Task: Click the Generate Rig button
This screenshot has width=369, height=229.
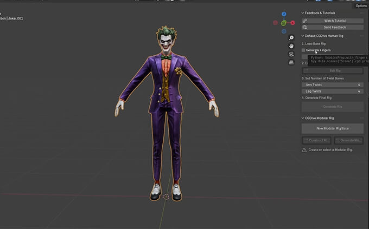Action: click(332, 107)
